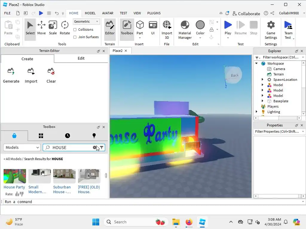Click Clear terrain icon

click(x=51, y=75)
